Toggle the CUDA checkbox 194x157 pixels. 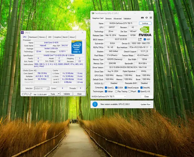coord(116,87)
